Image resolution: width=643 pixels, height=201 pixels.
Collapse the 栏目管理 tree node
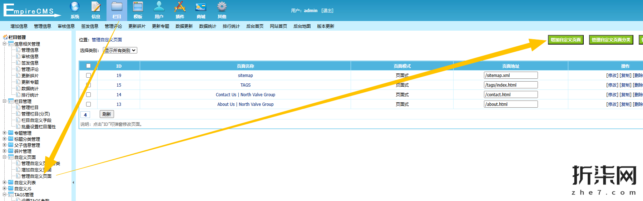[x=4, y=101]
